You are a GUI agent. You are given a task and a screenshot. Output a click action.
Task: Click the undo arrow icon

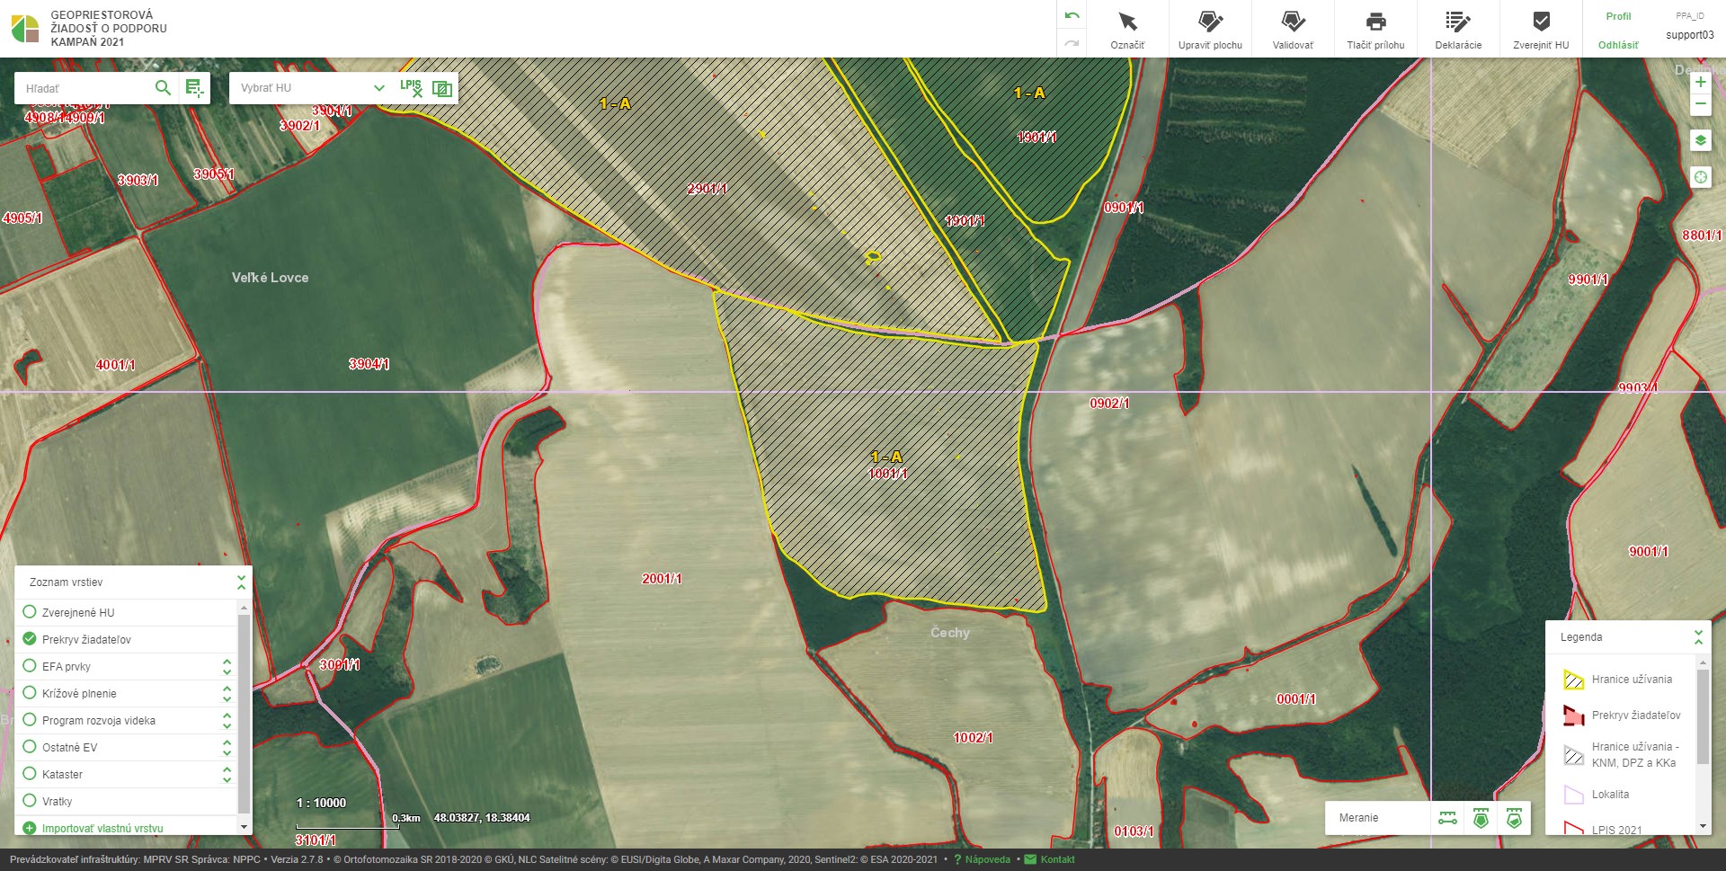[1072, 16]
